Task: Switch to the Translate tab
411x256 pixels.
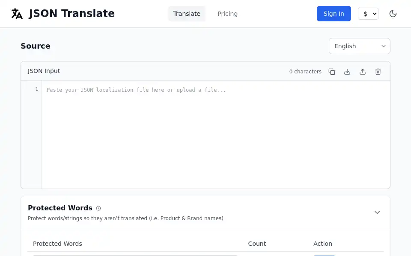Action: tap(187, 14)
